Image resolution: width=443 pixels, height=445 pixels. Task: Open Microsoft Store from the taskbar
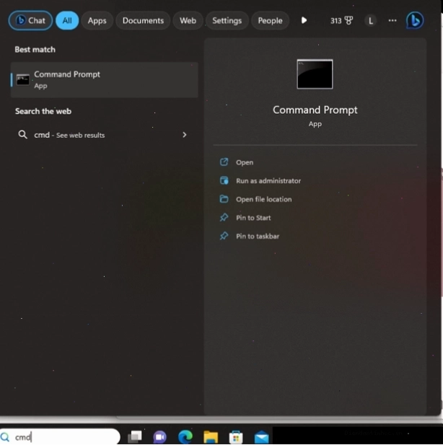tap(236, 436)
